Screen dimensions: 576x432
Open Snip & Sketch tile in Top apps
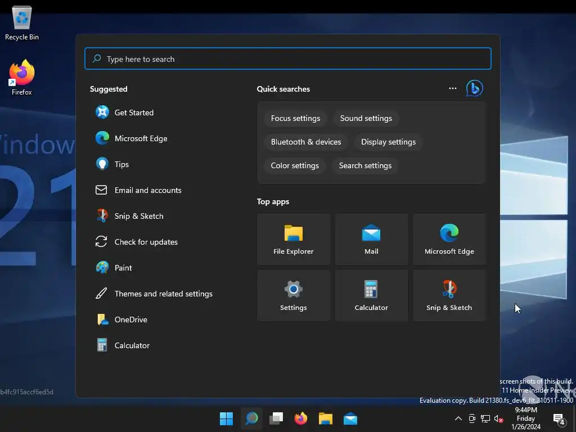click(x=449, y=295)
